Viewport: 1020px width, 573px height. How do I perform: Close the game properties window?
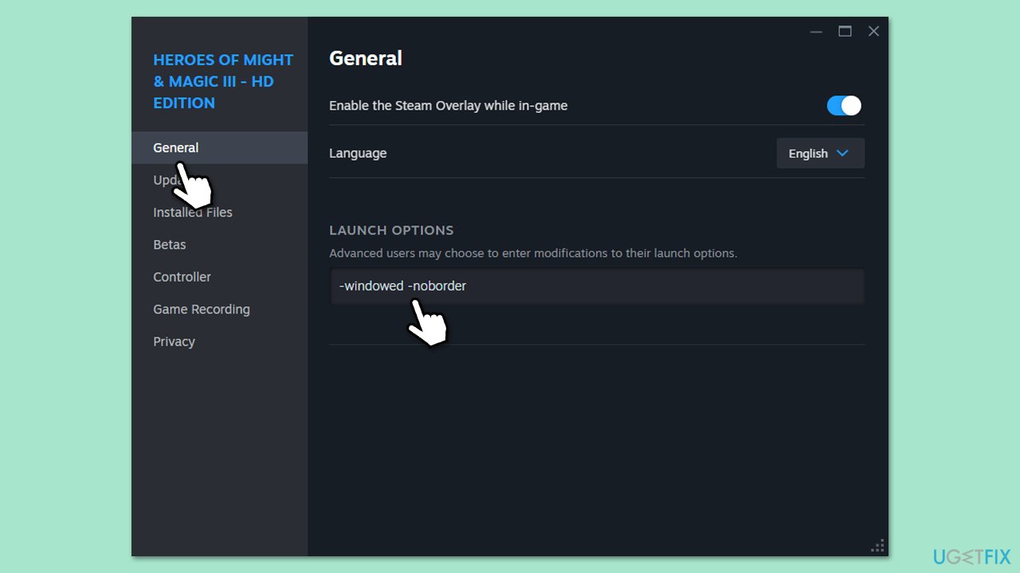coord(873,32)
